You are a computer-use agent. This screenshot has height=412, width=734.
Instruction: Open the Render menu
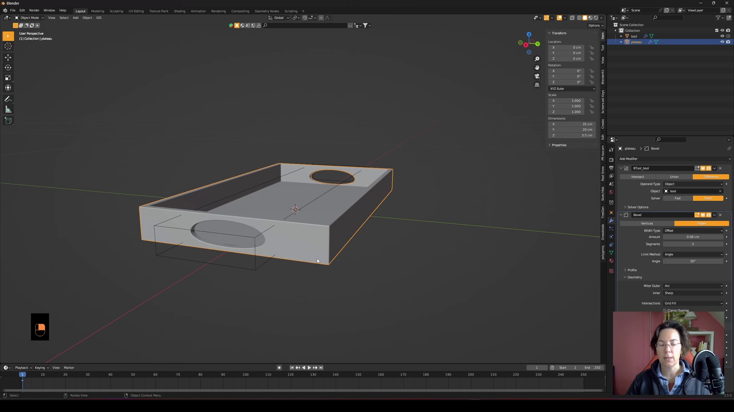tap(34, 10)
